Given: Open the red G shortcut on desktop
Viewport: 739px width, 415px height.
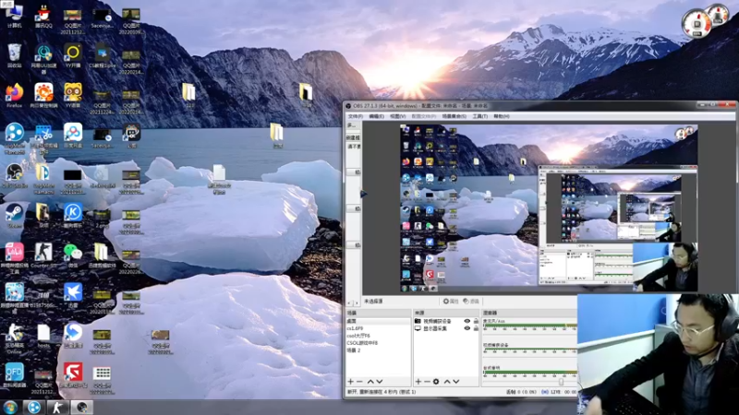Looking at the screenshot, I should 73,374.
